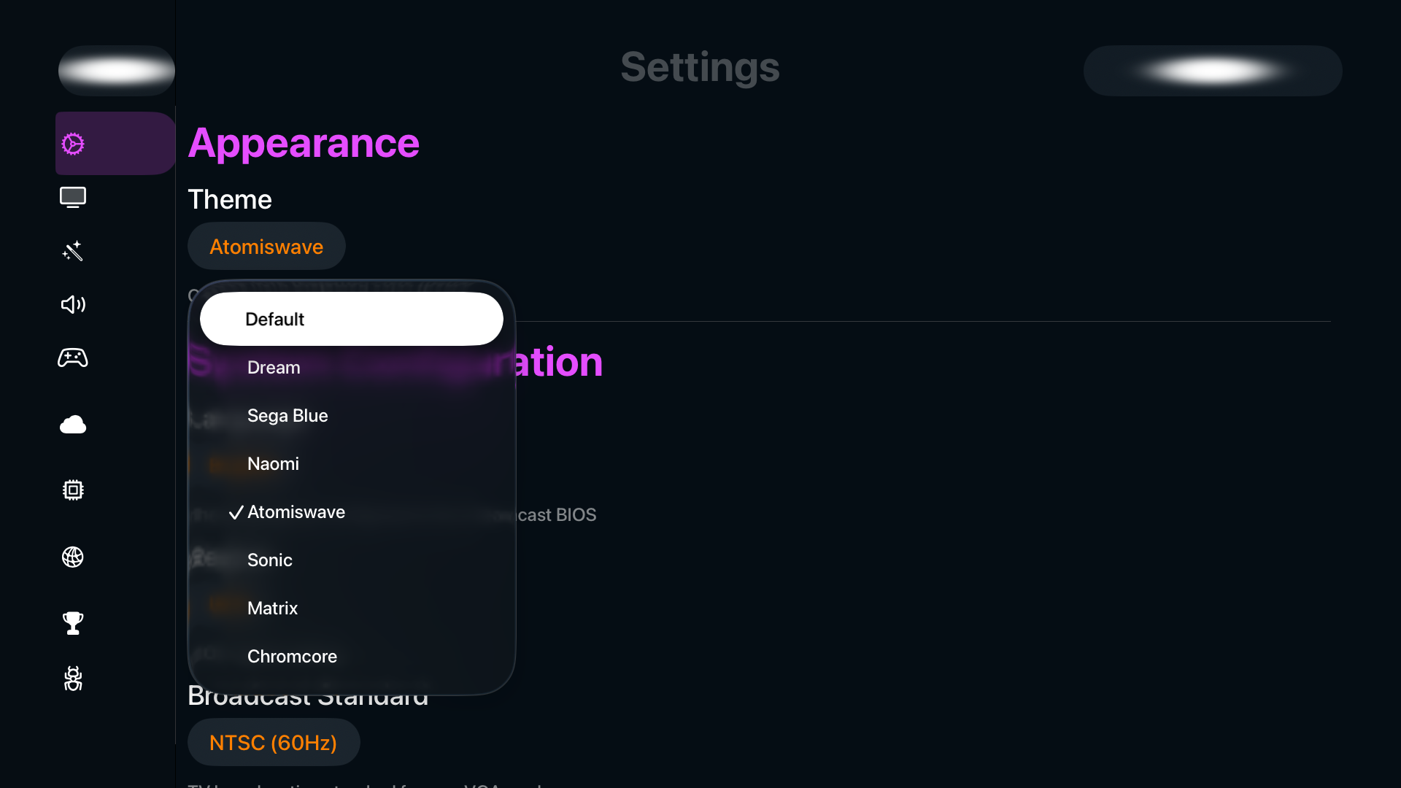Select the trophy achievements icon
1401x788 pixels.
click(x=73, y=623)
